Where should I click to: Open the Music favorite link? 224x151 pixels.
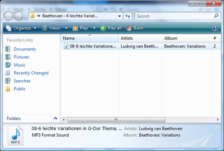point(19,65)
